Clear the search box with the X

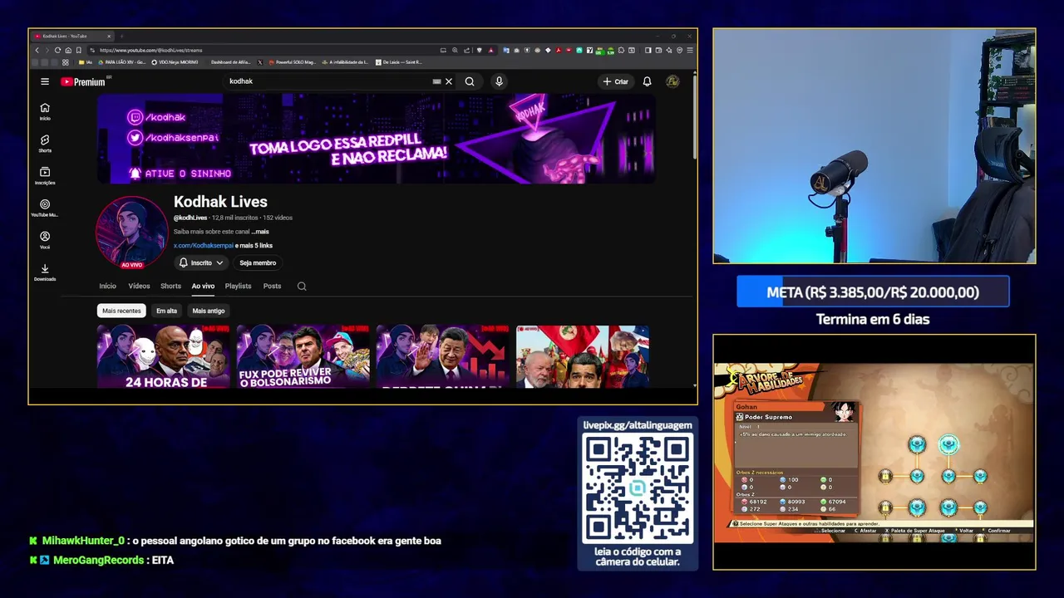coord(449,81)
